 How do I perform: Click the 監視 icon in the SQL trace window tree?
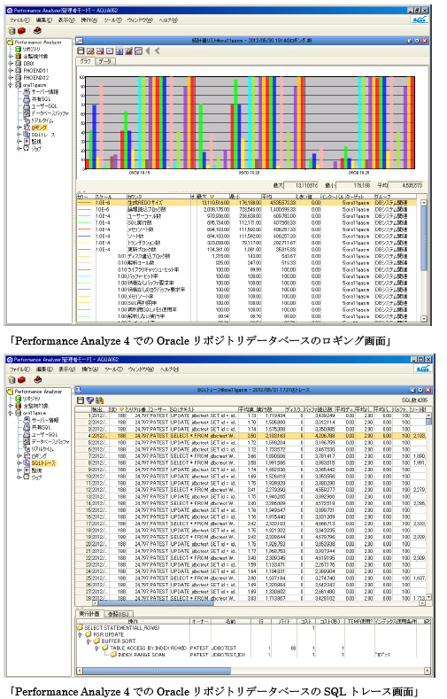point(27,470)
